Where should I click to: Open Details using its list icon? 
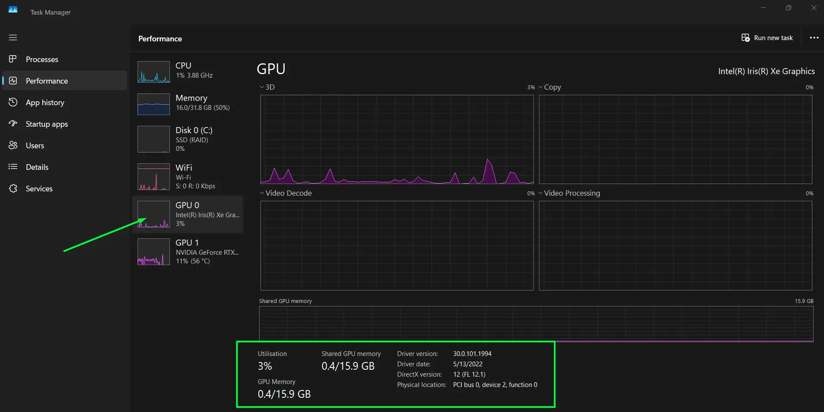pyautogui.click(x=13, y=167)
